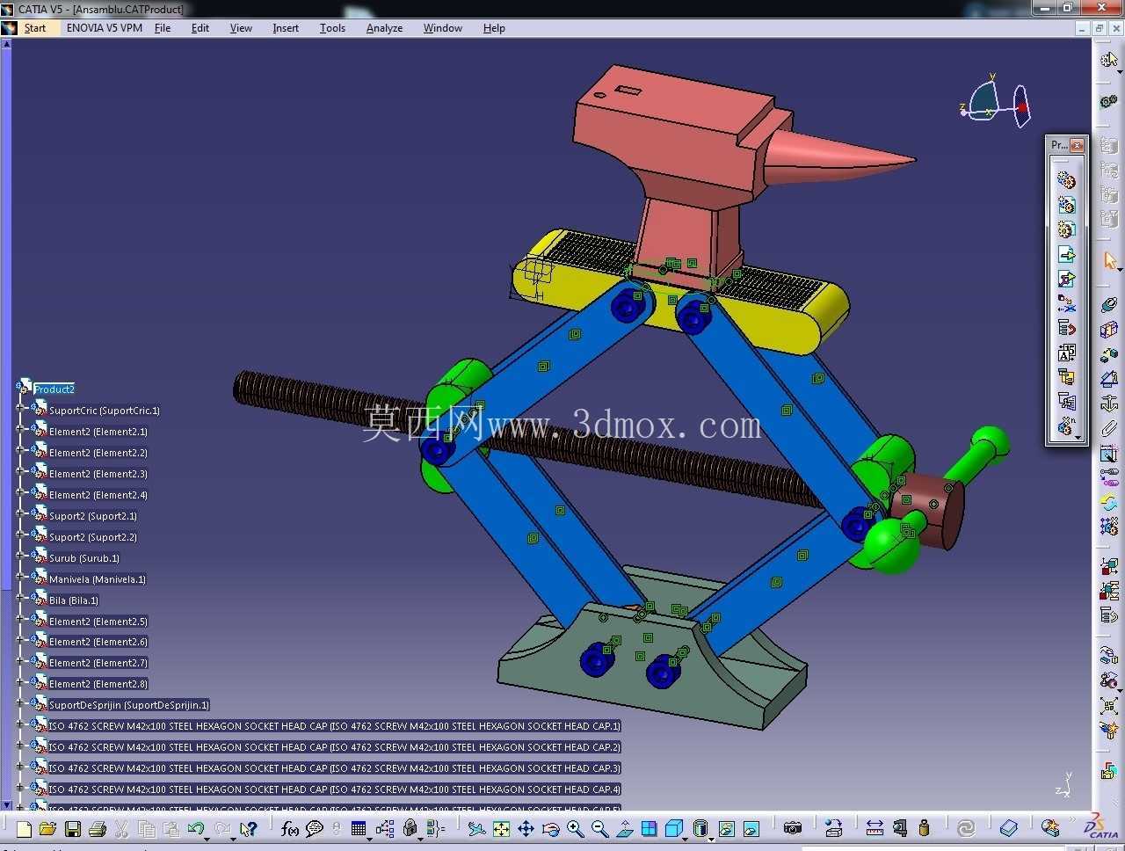Viewport: 1125px width, 851px height.
Task: Click the Fly Mode airplane icon
Action: tap(476, 829)
